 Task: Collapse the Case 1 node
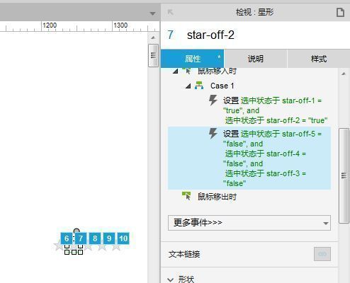click(188, 86)
